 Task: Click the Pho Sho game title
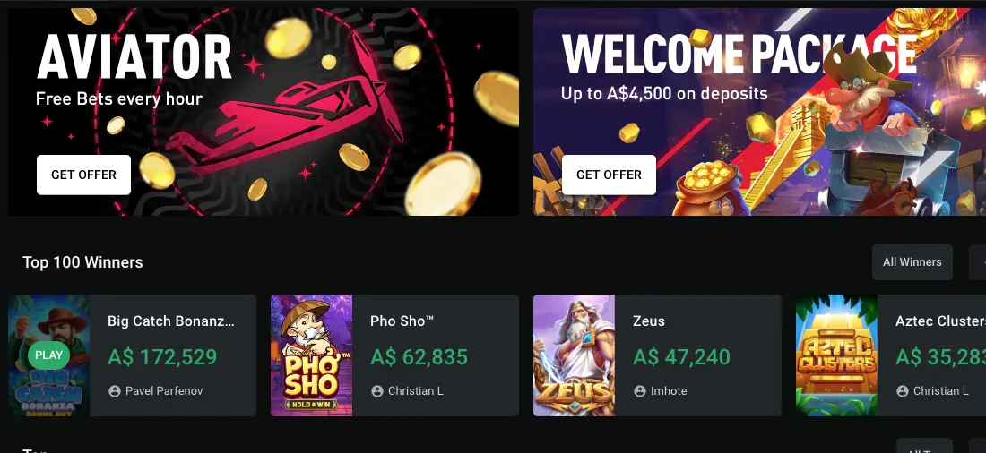[402, 321]
